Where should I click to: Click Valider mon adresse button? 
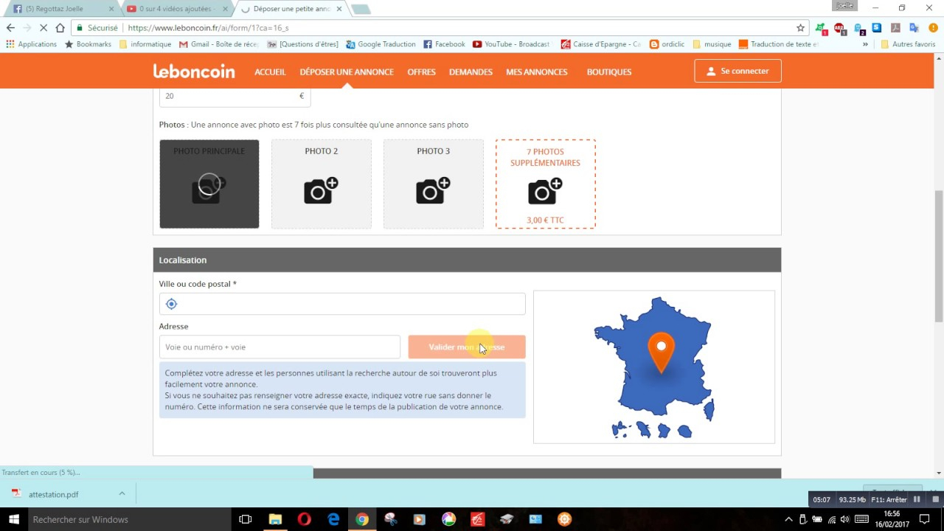tap(466, 347)
